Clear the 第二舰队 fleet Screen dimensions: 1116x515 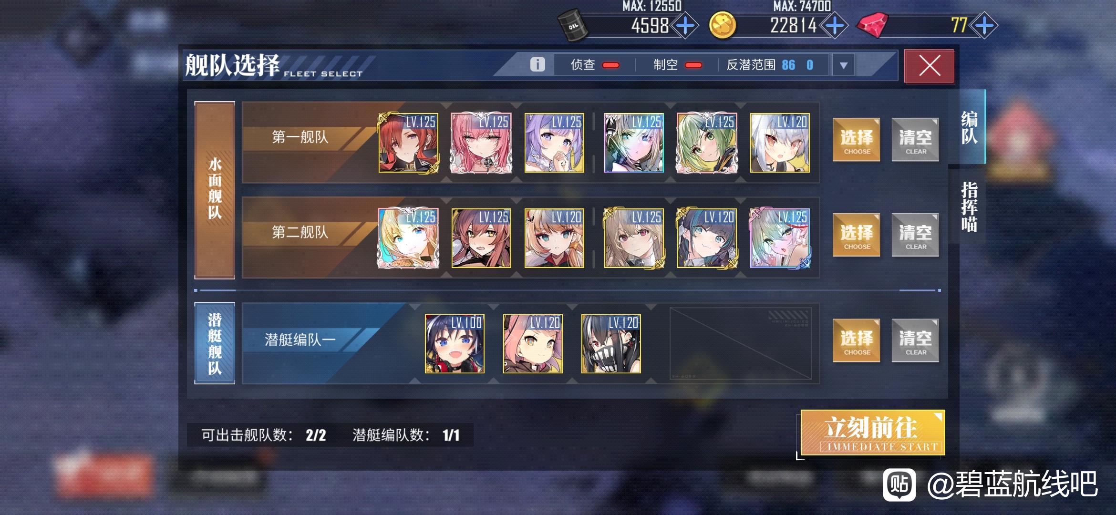pyautogui.click(x=915, y=235)
